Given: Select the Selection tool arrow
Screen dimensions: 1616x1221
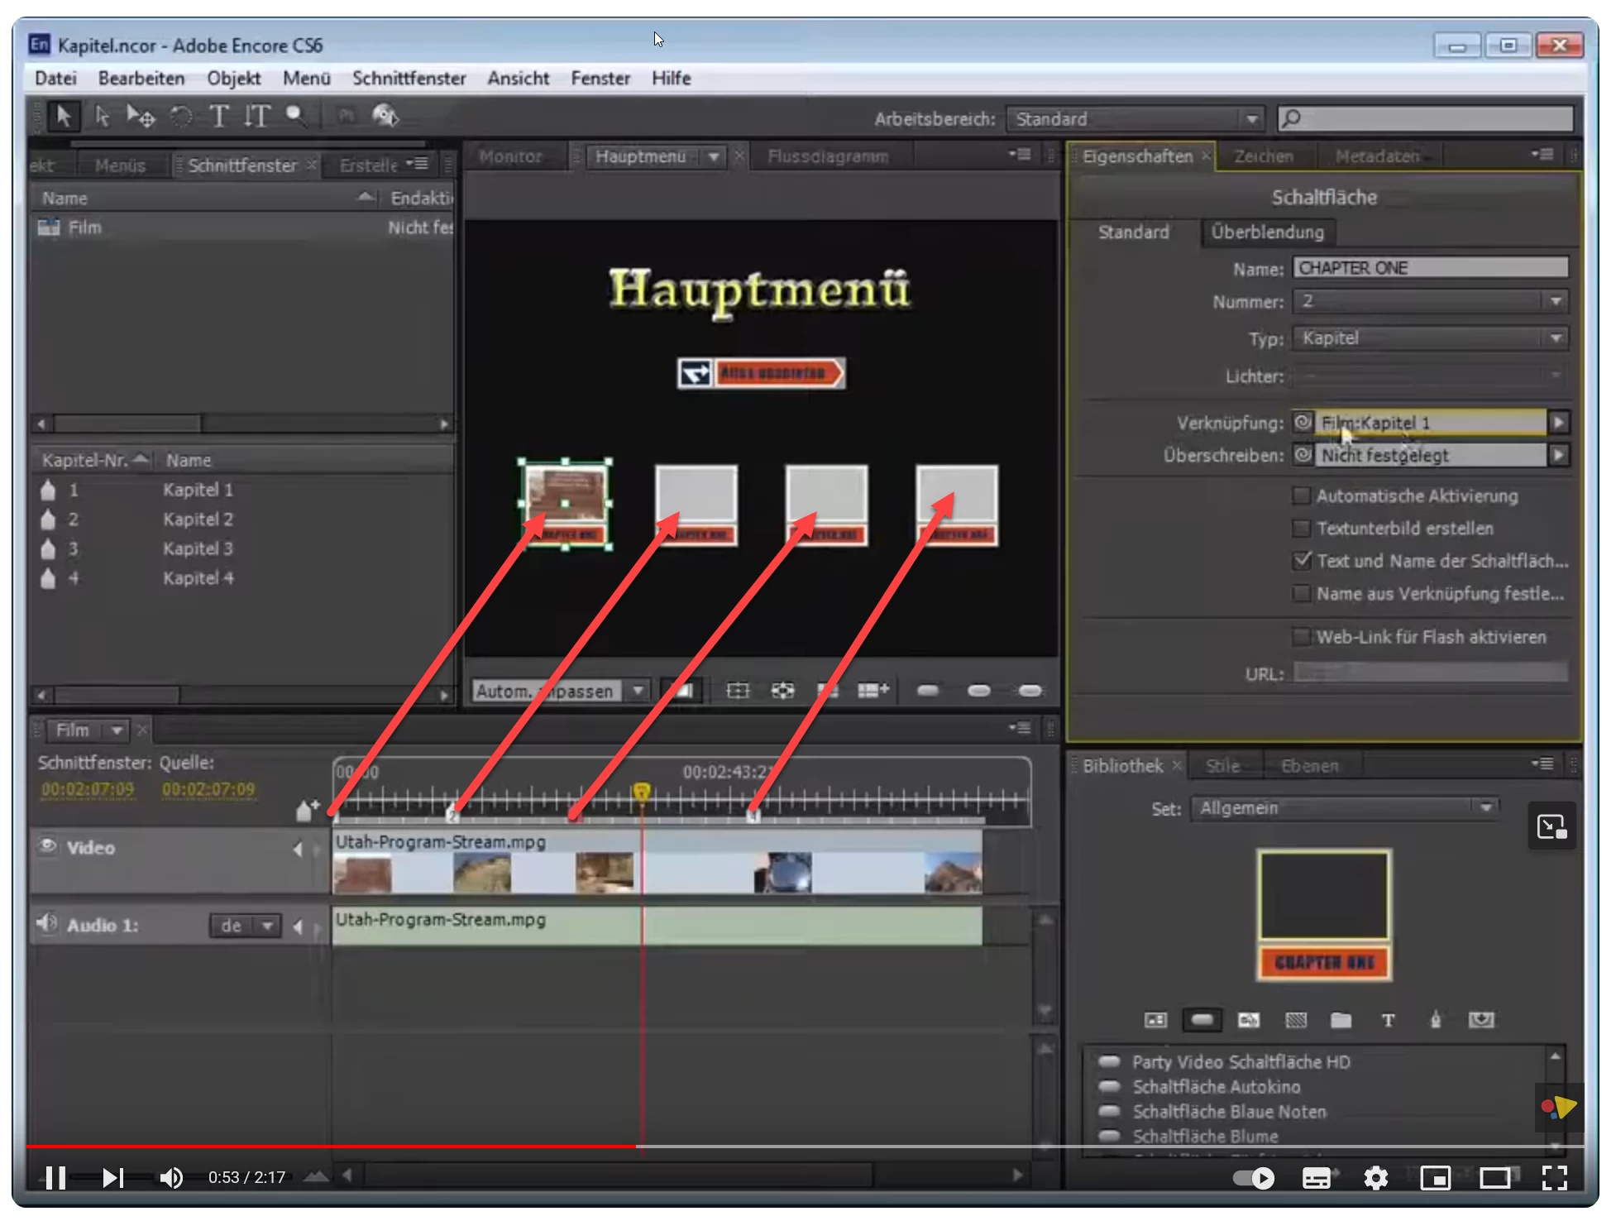Looking at the screenshot, I should (63, 117).
